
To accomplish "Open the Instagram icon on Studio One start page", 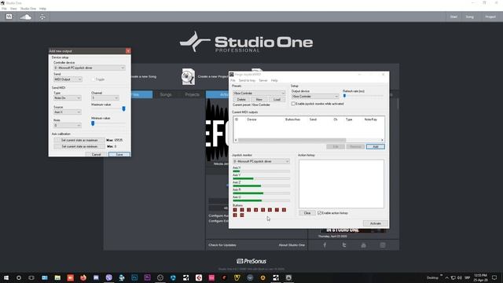I will (383, 245).
